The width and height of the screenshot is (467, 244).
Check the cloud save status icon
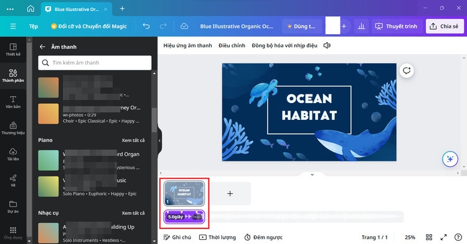[184, 26]
